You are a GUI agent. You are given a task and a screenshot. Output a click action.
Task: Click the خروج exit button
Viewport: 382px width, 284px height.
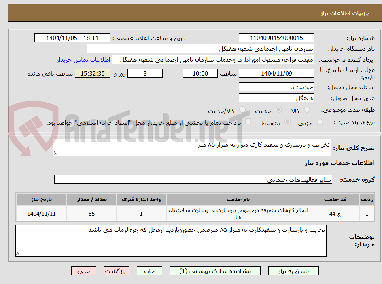coord(83,271)
